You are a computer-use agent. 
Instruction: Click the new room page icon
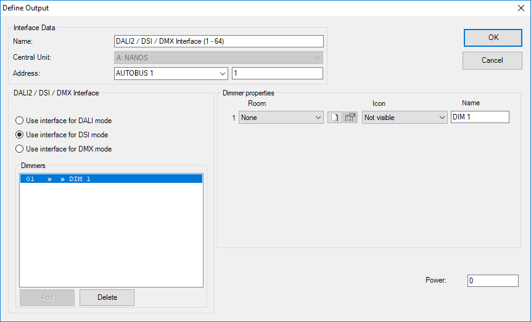point(335,117)
